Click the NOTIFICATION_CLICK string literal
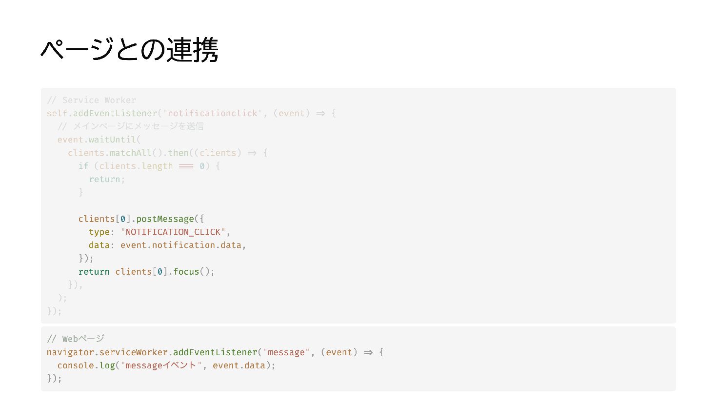717x404 pixels. 173,232
